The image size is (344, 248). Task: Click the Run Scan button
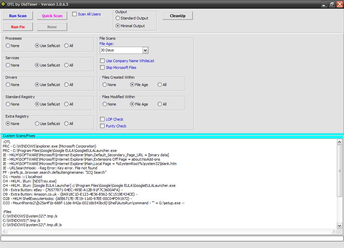tap(18, 16)
